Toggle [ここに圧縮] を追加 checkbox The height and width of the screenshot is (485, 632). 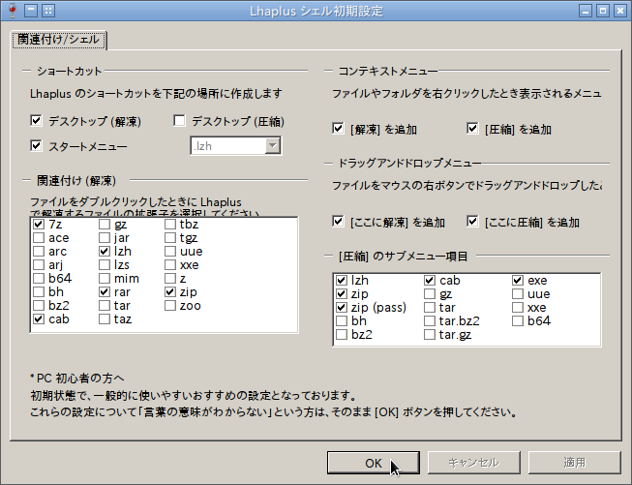pos(472,222)
